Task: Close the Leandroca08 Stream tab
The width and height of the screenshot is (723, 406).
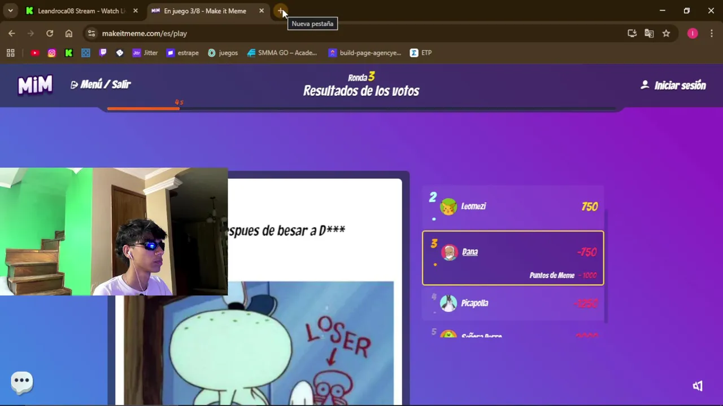Action: pyautogui.click(x=136, y=11)
